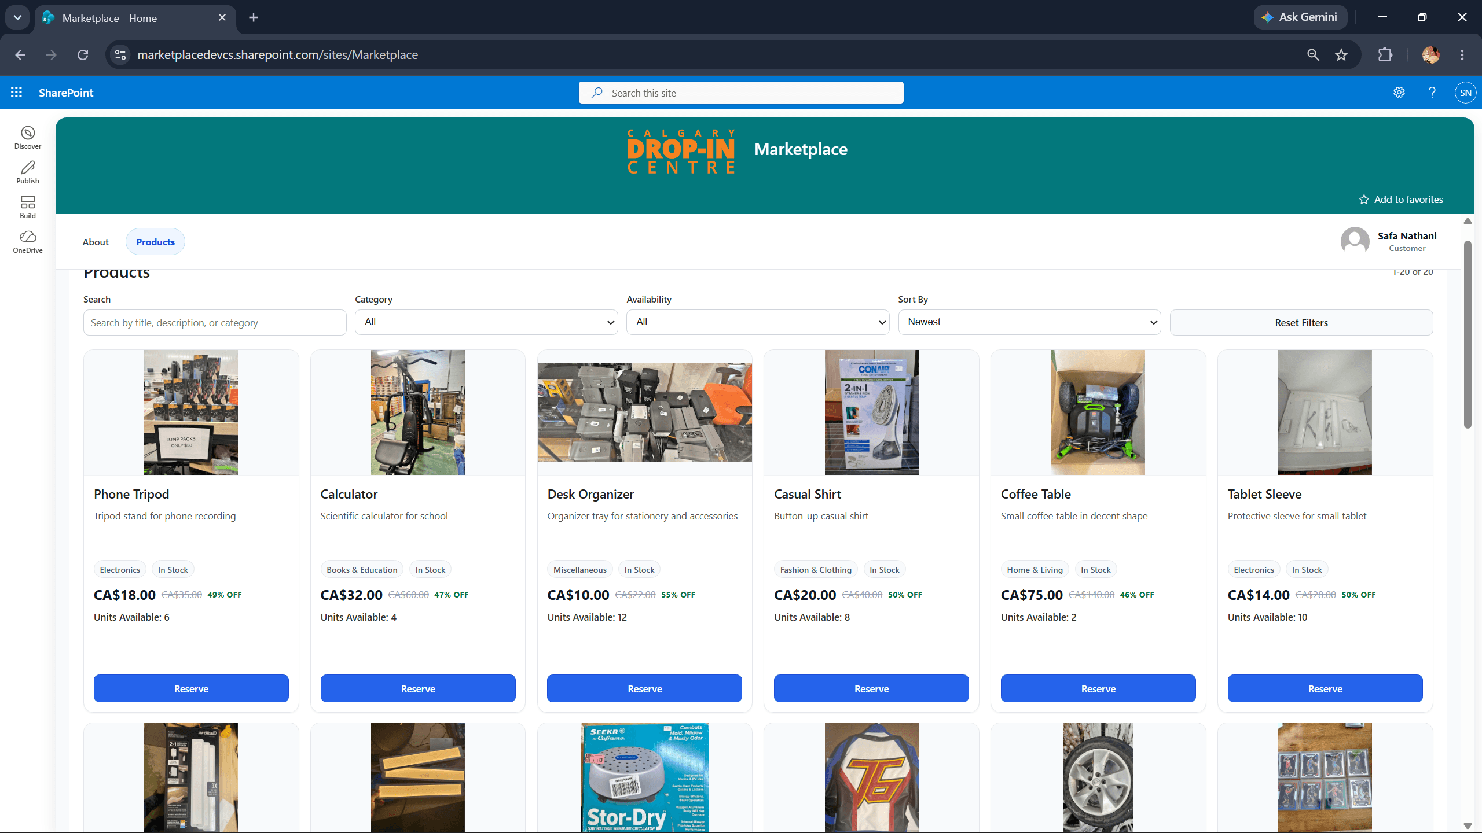The image size is (1482, 833).
Task: Open the tab search chevron
Action: click(x=17, y=17)
